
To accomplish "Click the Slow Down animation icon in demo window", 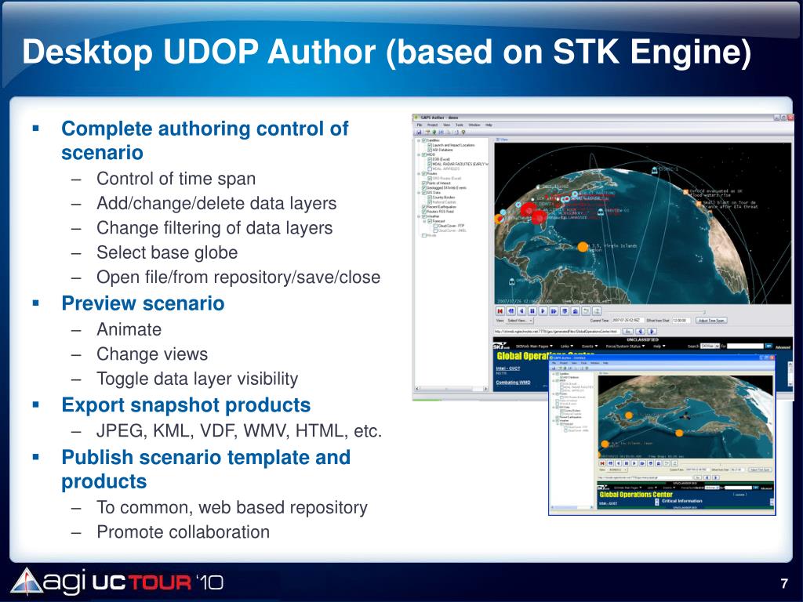I will pyautogui.click(x=565, y=311).
